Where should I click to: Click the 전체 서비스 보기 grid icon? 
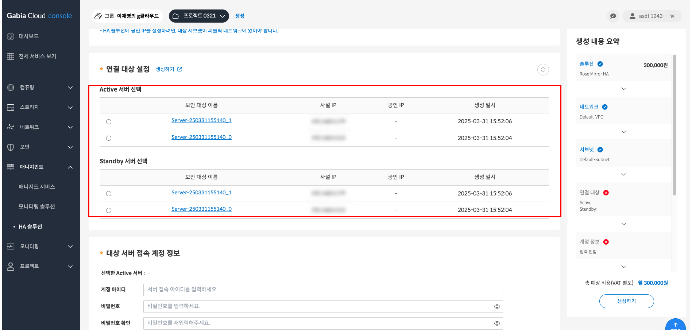tap(11, 56)
